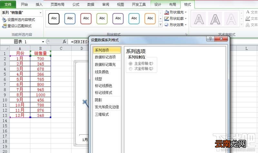Click the select-all corner of the worksheet
The height and width of the screenshot is (153, 258).
click(x=5, y=48)
